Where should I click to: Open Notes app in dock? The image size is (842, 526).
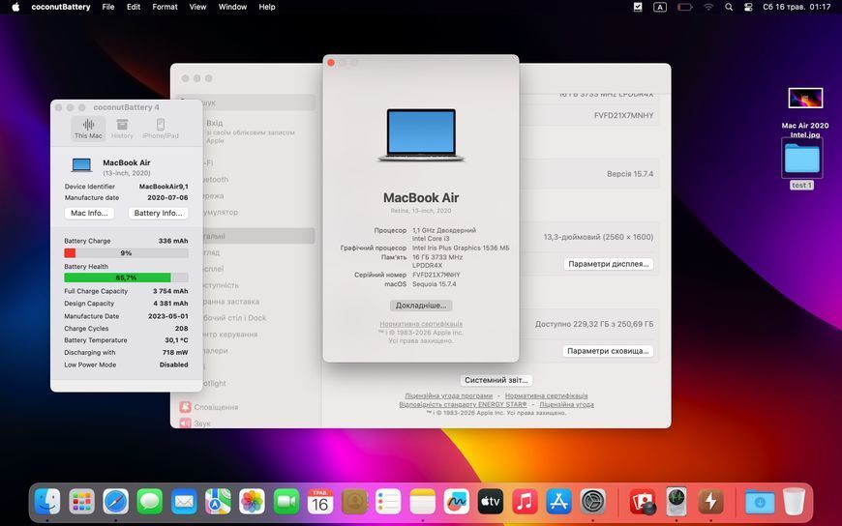423,502
